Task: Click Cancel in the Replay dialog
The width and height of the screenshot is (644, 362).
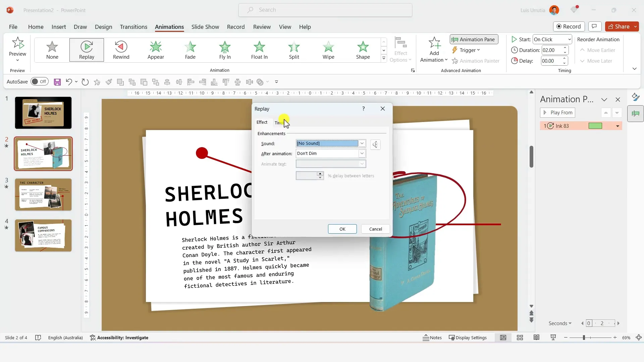Action: 375,229
